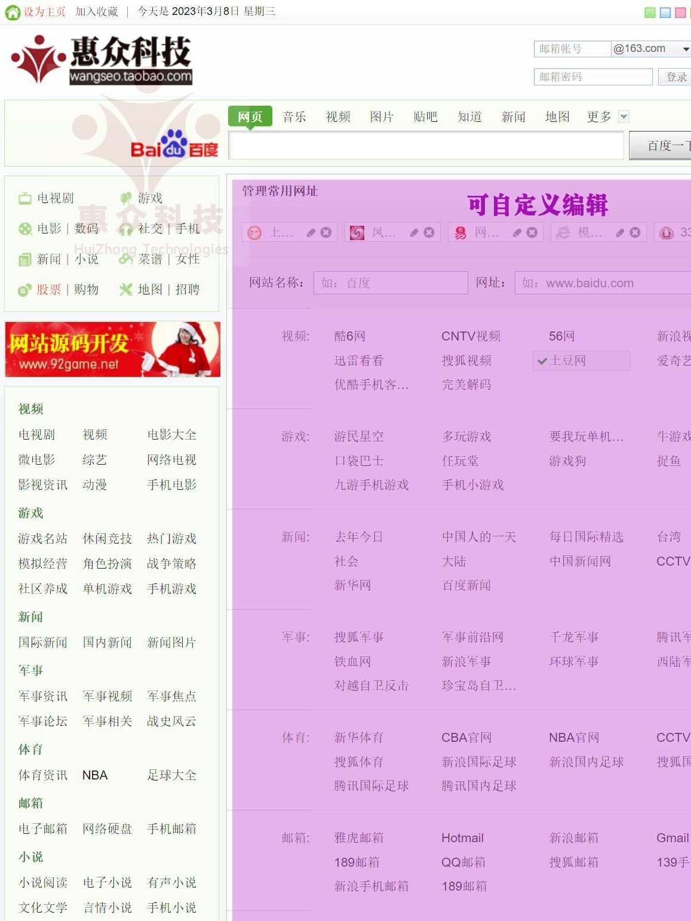Click the 设为主页 link

45,12
